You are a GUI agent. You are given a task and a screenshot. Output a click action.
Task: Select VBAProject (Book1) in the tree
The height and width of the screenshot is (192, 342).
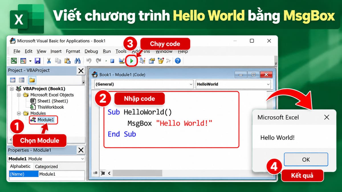(x=44, y=89)
